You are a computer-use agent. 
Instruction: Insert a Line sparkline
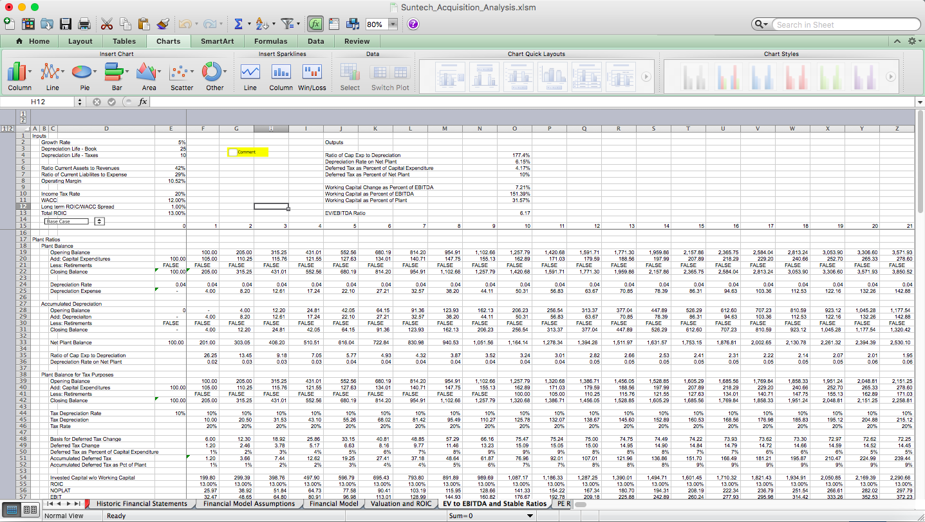coord(250,73)
